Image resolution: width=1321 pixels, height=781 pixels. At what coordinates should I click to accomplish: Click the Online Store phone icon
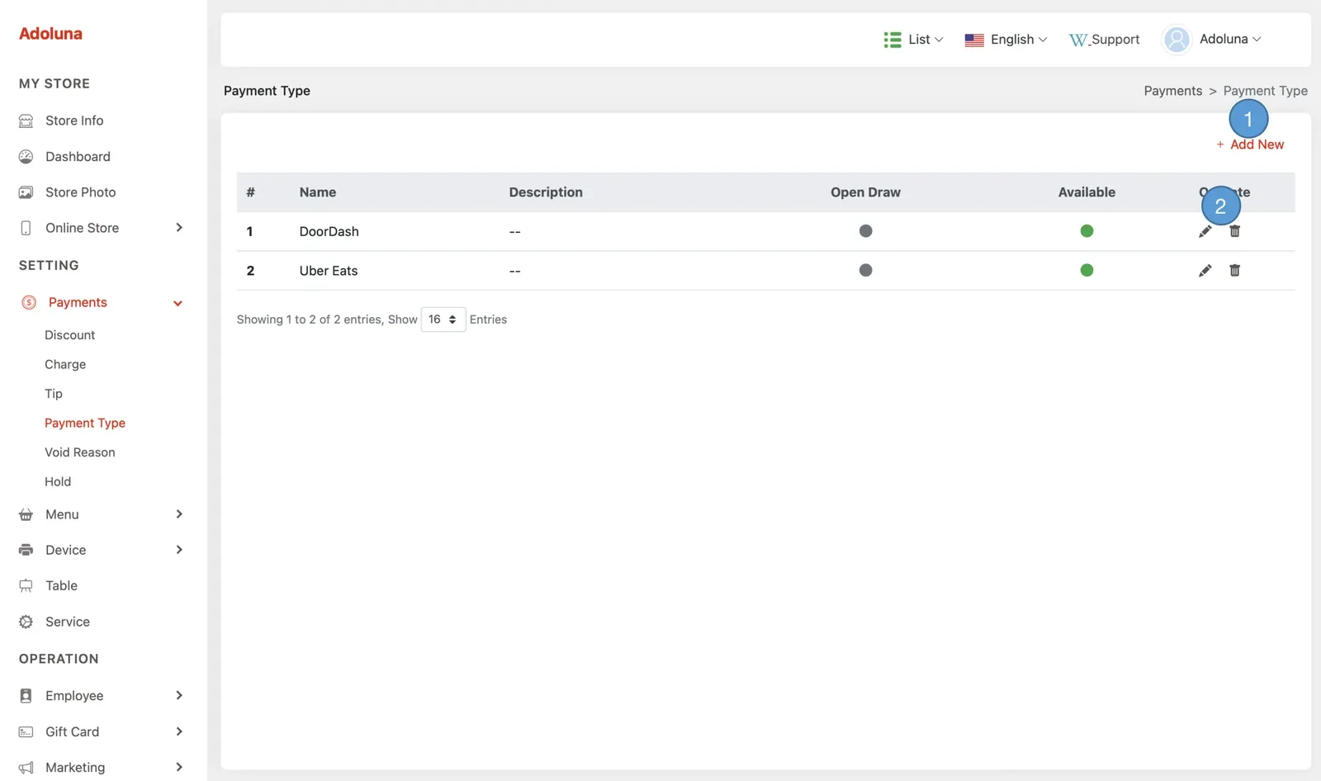(26, 228)
